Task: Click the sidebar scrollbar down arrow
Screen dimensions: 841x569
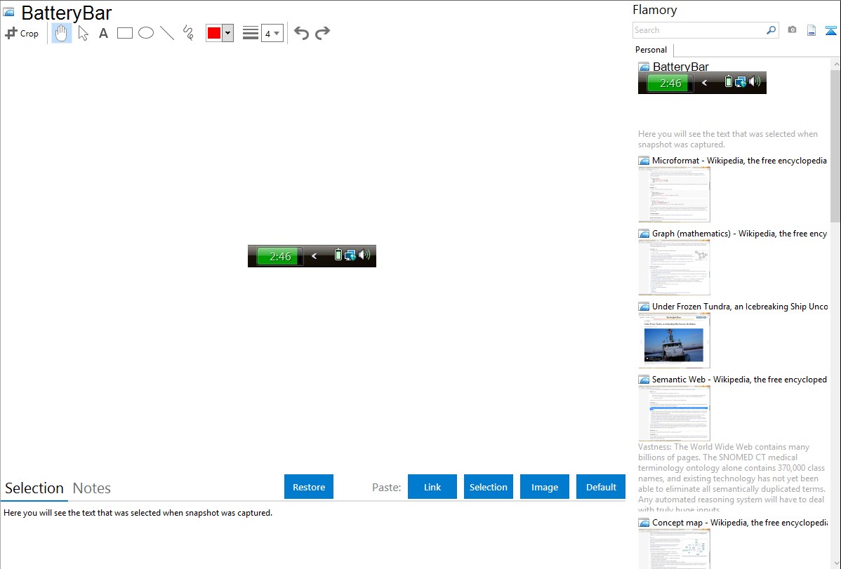Action: [x=835, y=563]
